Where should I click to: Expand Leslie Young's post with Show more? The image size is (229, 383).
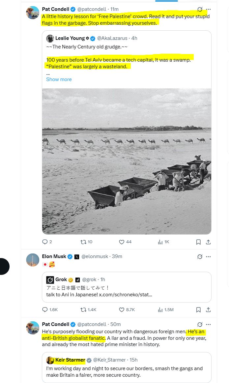(59, 79)
